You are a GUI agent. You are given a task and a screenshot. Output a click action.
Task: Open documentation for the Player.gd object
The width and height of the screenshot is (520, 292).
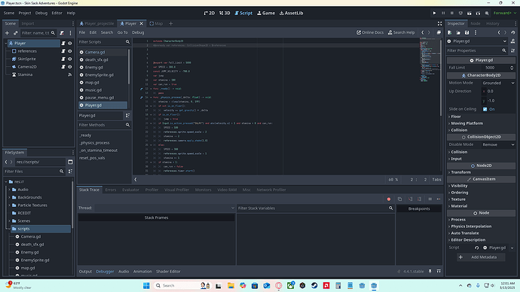[513, 41]
